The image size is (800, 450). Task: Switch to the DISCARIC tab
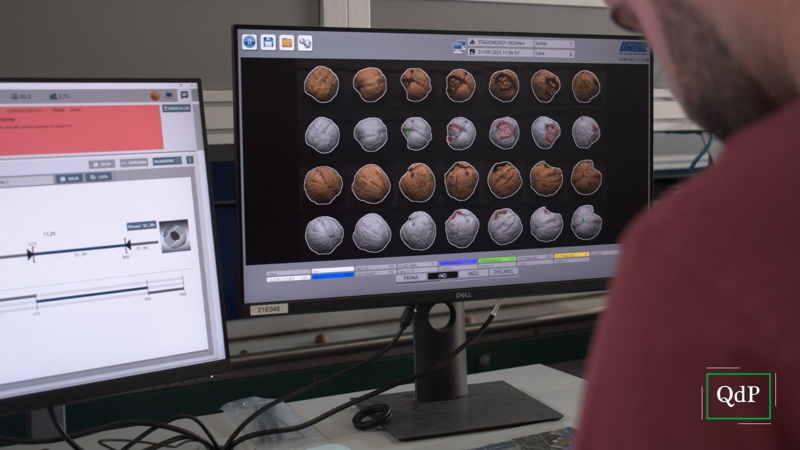tap(503, 271)
